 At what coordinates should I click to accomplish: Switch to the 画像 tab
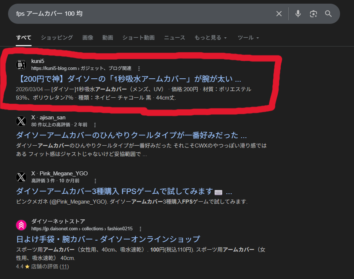pos(88,38)
